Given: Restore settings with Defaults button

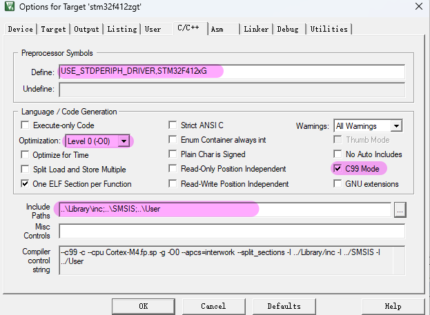Looking at the screenshot, I should pyautogui.click(x=284, y=306).
